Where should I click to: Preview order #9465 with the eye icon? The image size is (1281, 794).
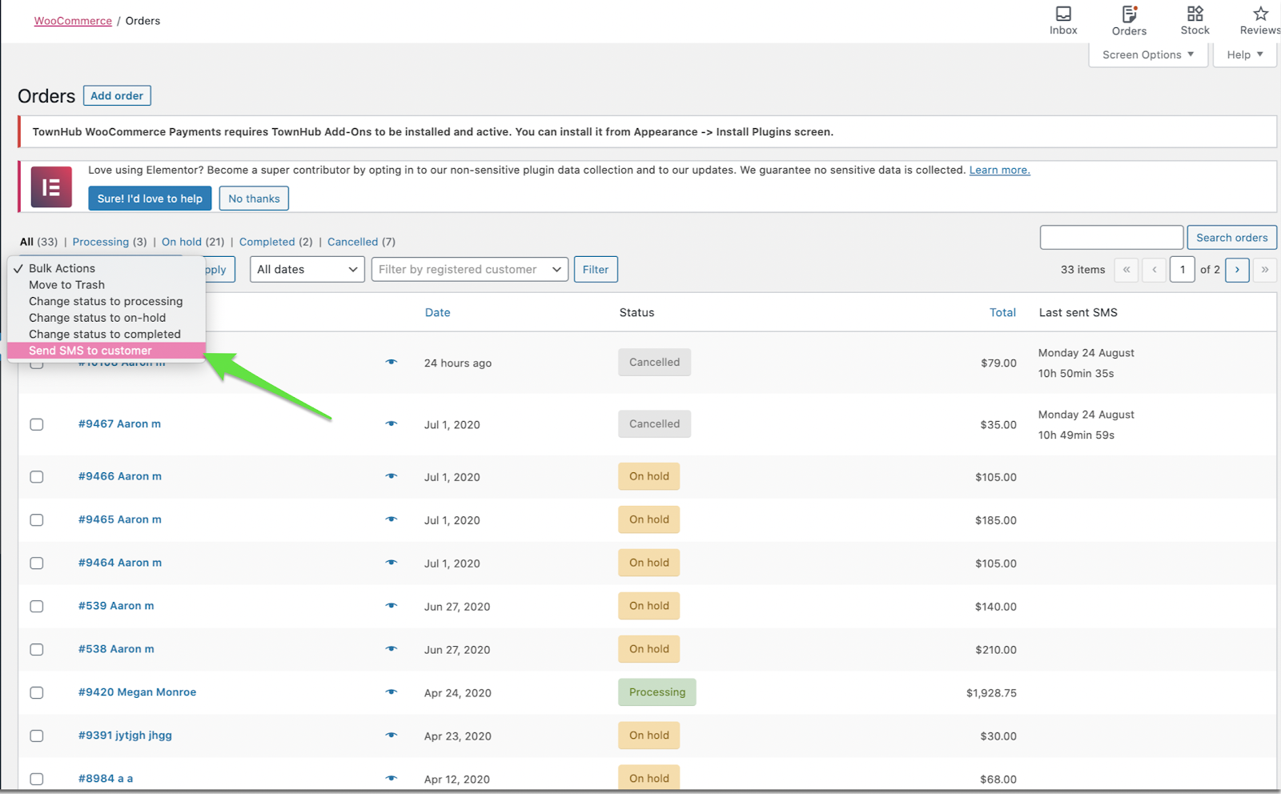tap(392, 519)
